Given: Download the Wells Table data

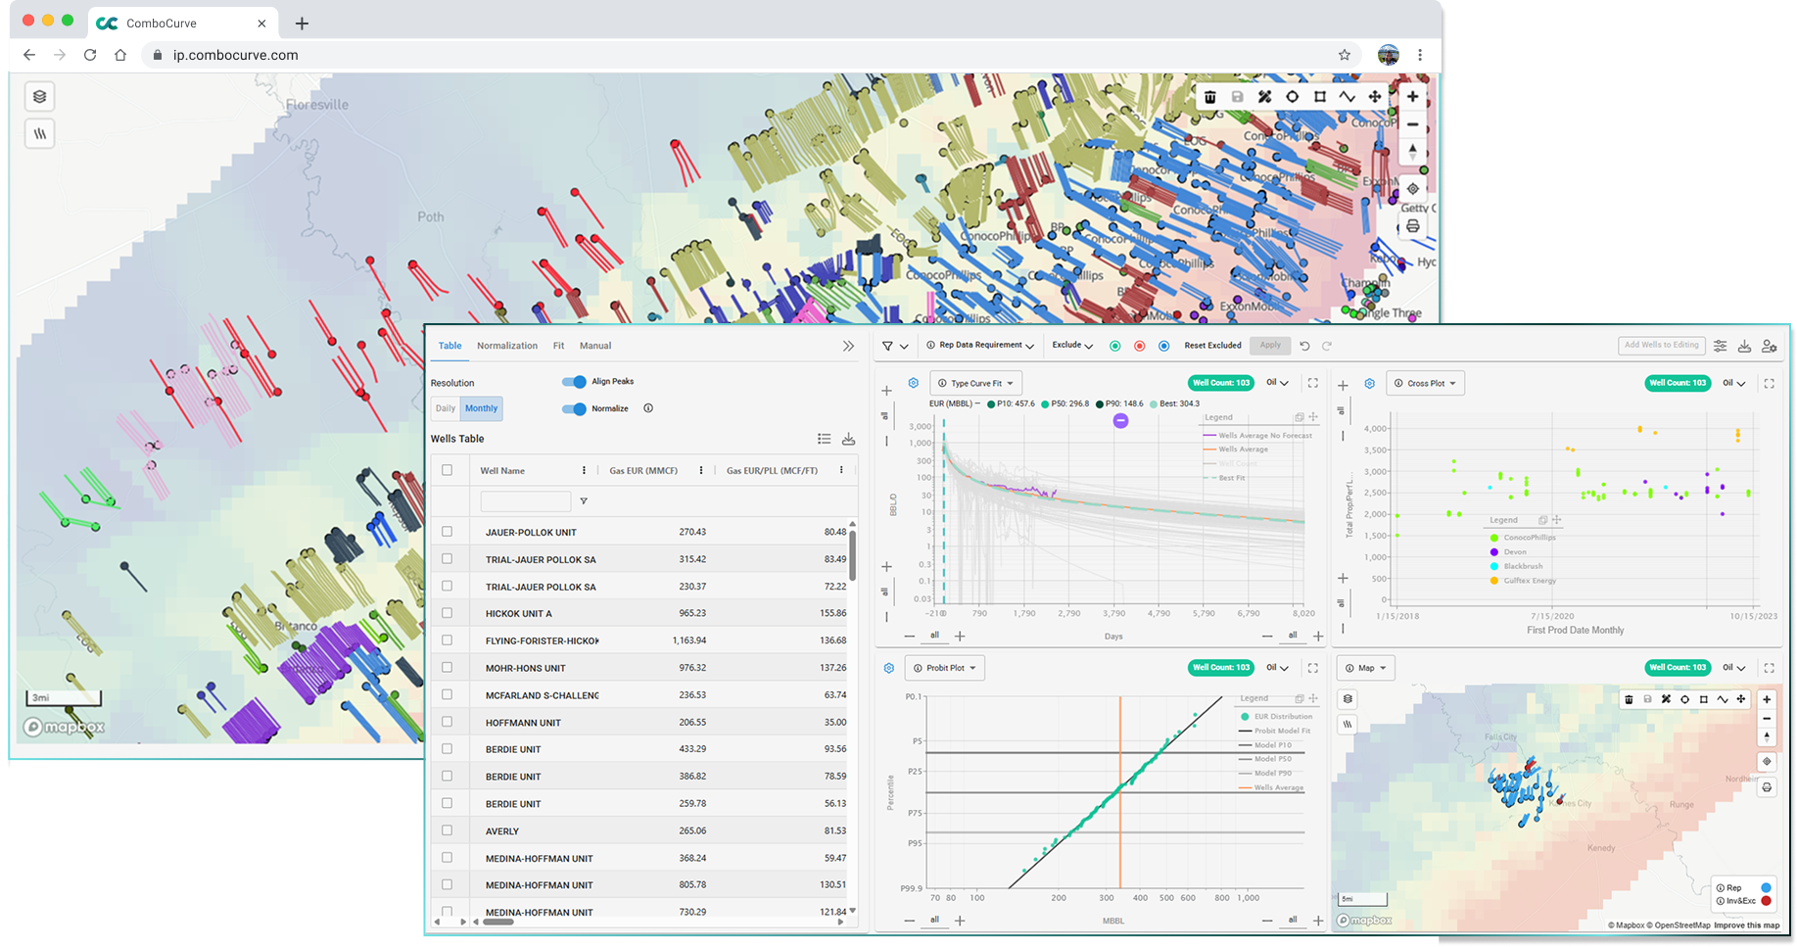Looking at the screenshot, I should [x=848, y=439].
